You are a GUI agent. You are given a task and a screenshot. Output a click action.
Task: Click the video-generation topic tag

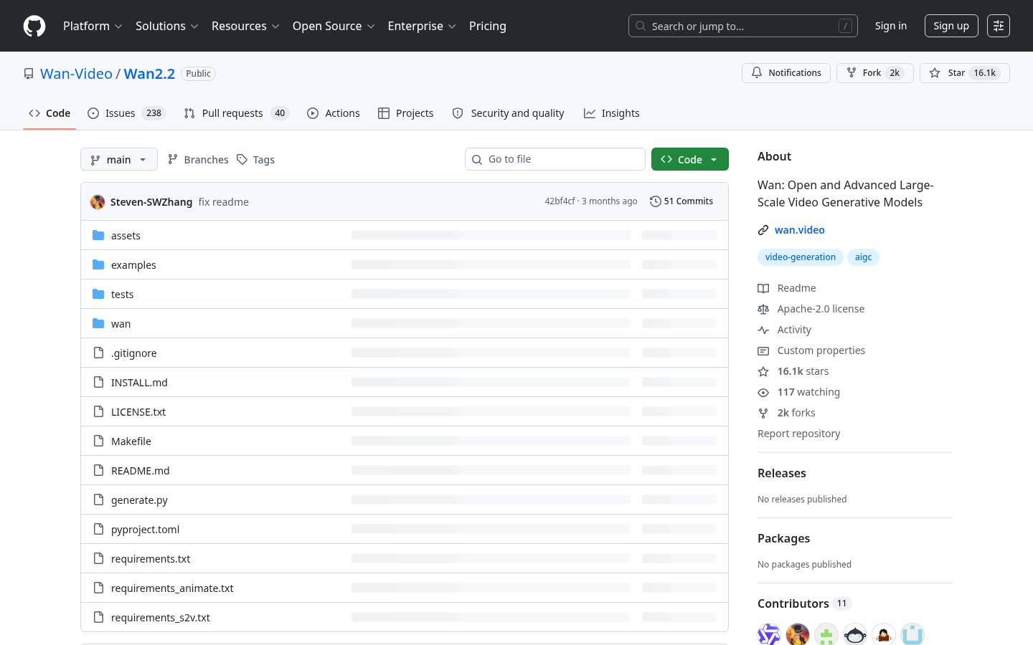pyautogui.click(x=801, y=257)
